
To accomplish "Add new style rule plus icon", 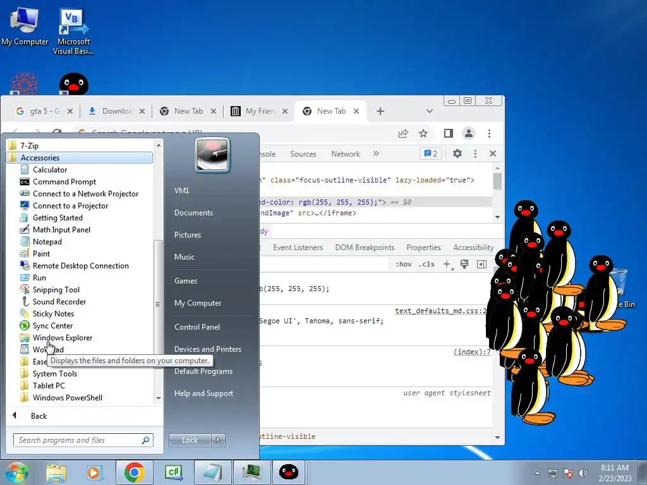I will pos(447,265).
